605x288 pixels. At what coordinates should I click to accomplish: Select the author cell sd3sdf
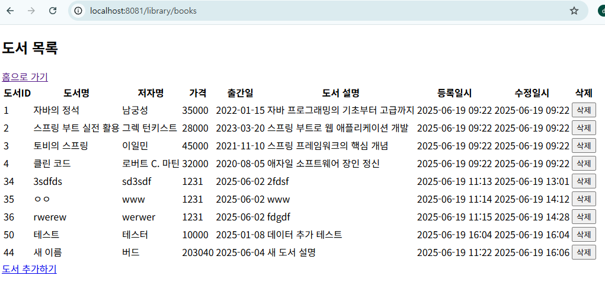(136, 181)
